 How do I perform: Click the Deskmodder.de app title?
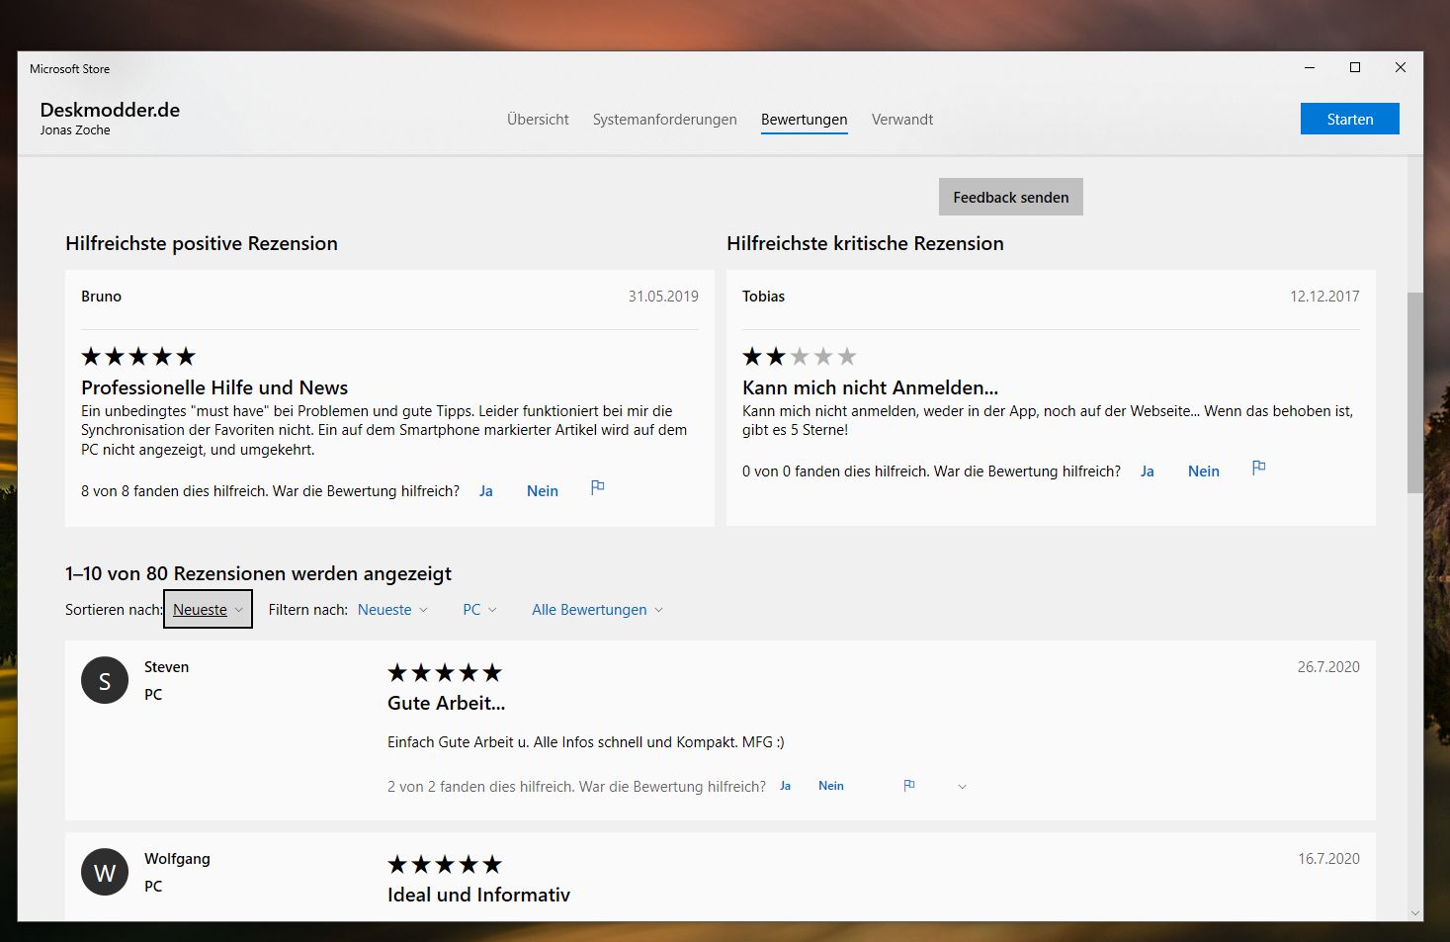click(110, 110)
